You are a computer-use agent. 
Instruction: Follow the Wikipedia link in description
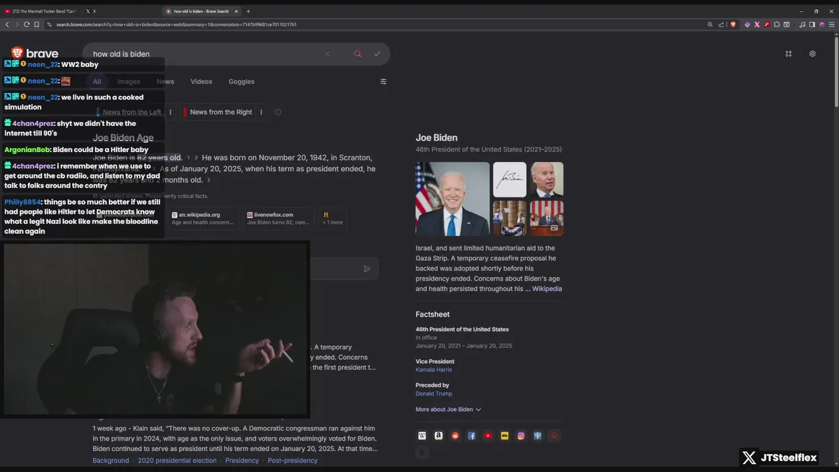[x=547, y=288]
